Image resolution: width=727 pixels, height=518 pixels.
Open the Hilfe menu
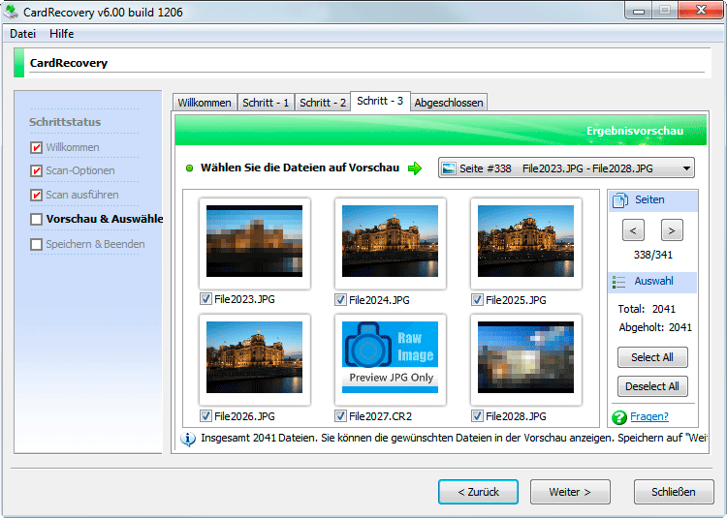pyautogui.click(x=62, y=34)
